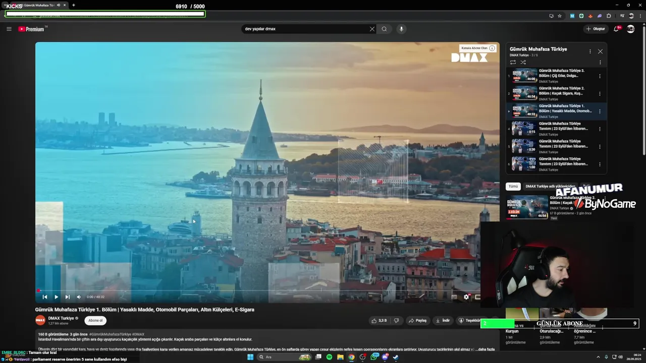Click taskbar search box 'Ara'
646x363 pixels.
point(284,357)
